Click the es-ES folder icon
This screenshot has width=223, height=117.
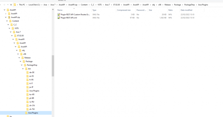click(27, 76)
